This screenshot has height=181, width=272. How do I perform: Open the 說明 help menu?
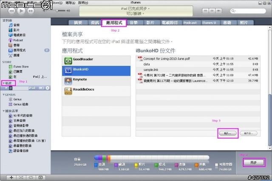(x=83, y=3)
